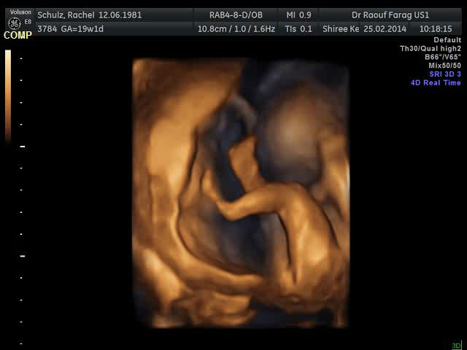The height and width of the screenshot is (350, 467).
Task: Click the exam date 25.02.2014
Action: tap(386, 28)
